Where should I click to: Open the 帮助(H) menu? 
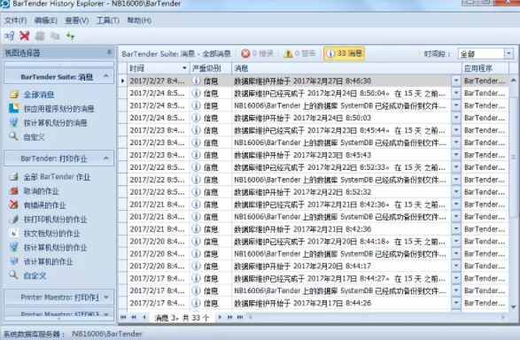click(139, 20)
